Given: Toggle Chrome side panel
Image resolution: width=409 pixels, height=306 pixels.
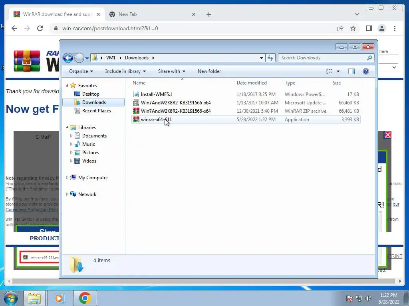Looking at the screenshot, I should [369, 28].
